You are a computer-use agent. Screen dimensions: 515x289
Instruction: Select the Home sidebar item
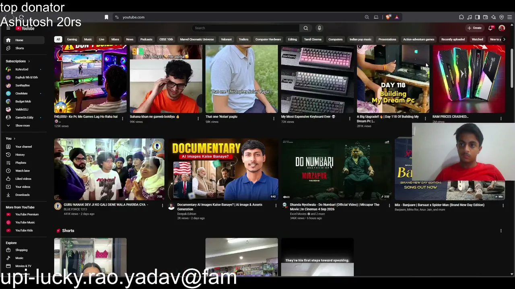24,40
